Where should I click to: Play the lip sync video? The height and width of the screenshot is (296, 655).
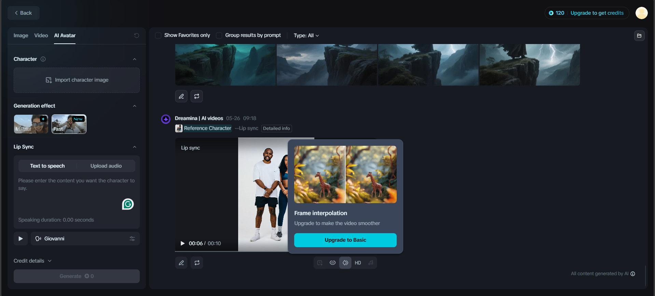point(182,243)
